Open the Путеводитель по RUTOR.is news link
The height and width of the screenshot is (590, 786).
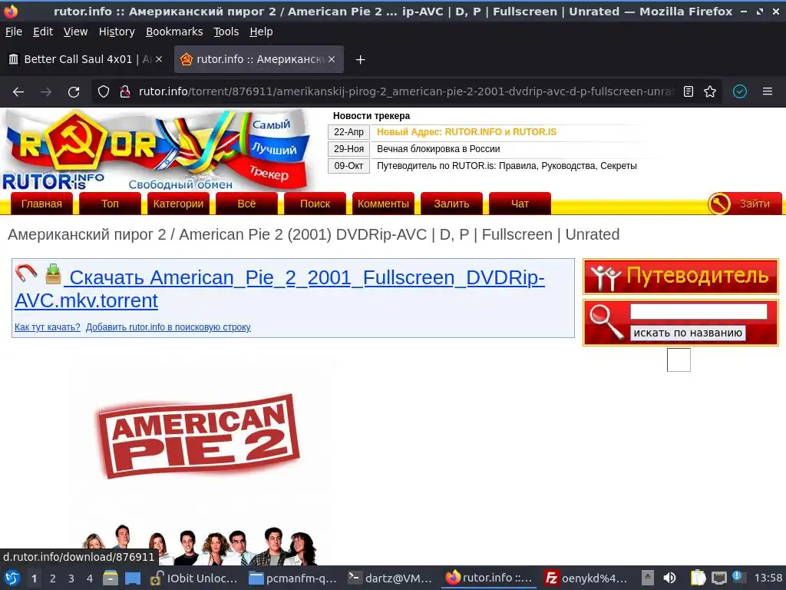[x=507, y=166]
